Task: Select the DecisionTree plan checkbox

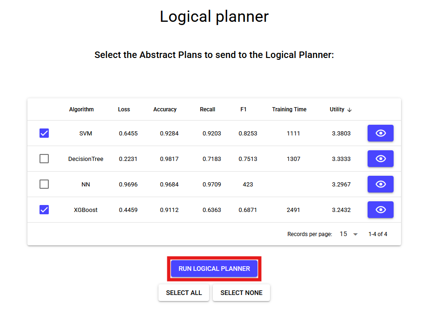Action: 44,159
